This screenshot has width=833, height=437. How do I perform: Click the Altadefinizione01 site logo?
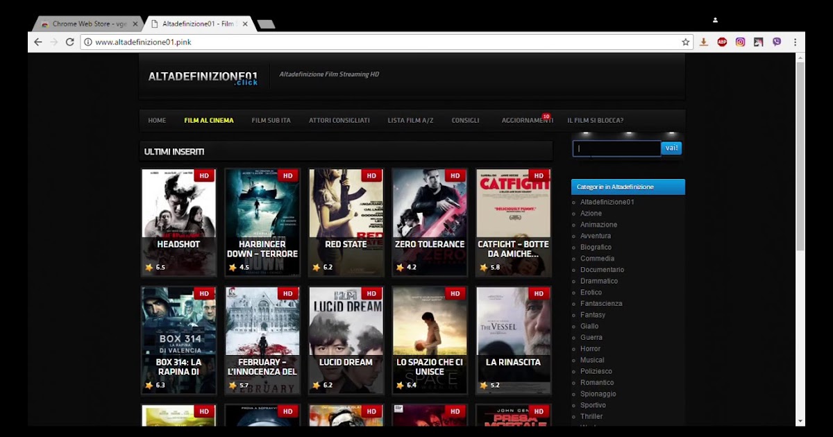click(203, 77)
